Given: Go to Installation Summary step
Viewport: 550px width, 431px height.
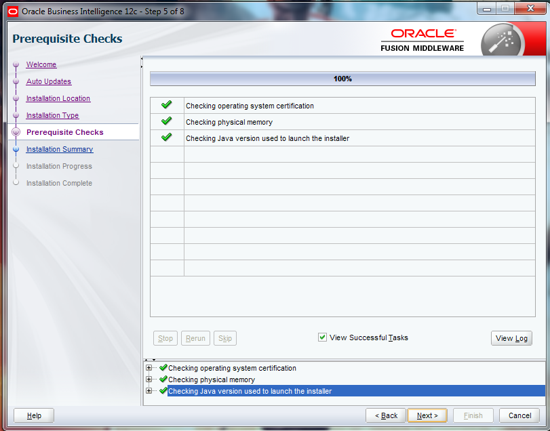Looking at the screenshot, I should click(x=60, y=149).
